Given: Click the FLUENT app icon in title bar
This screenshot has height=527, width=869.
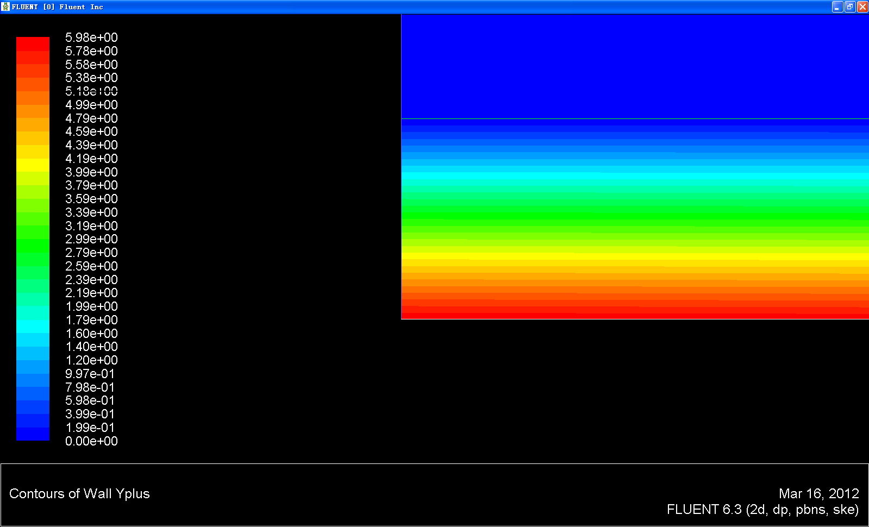Looking at the screenshot, I should coord(5,7).
